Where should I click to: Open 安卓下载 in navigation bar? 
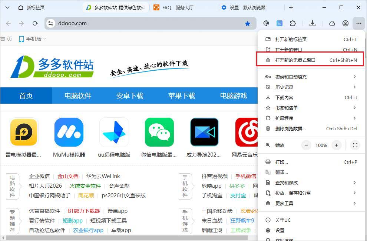tap(130, 96)
